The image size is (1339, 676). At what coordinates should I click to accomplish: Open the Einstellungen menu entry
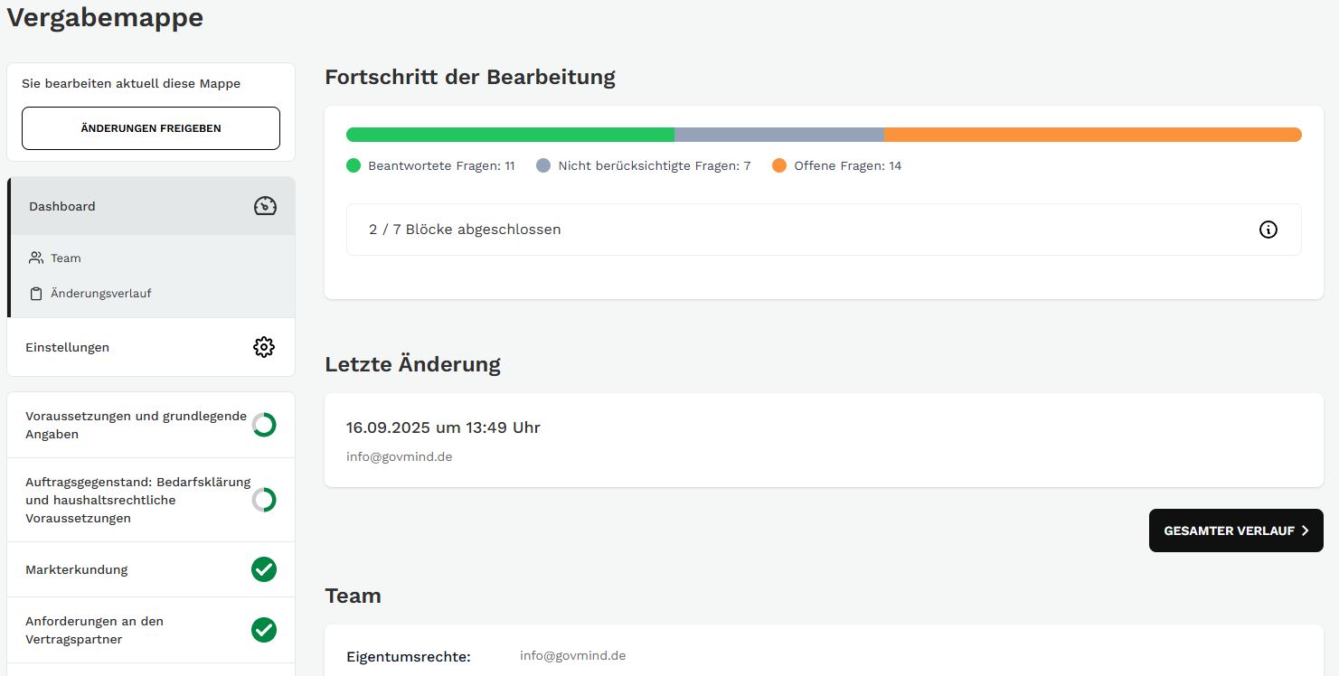[x=68, y=347]
